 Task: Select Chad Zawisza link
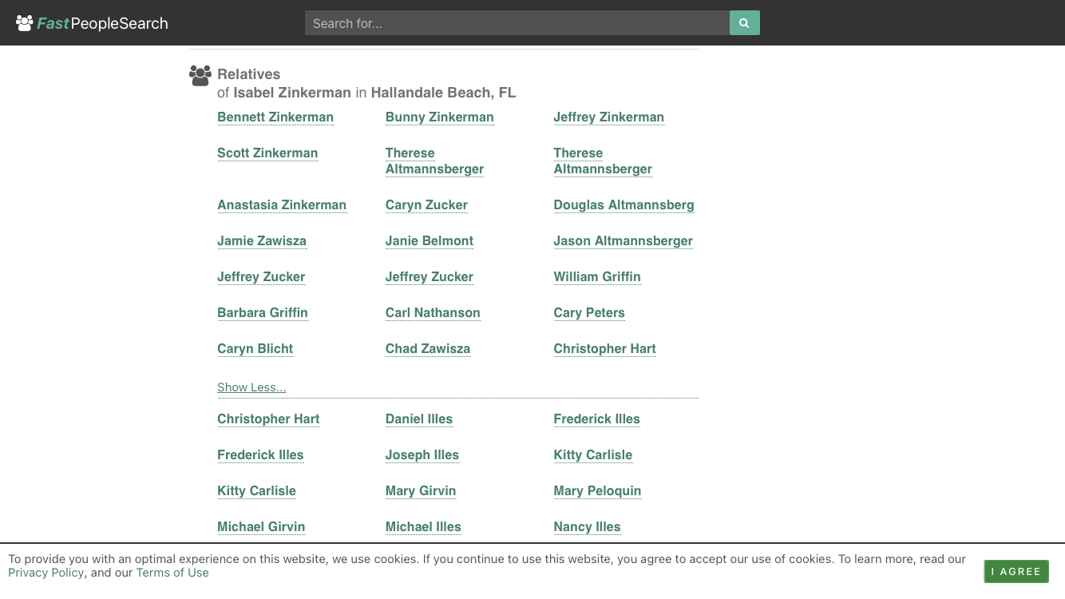428,349
